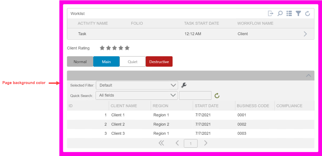This screenshot has width=322, height=156.
Task: Click business code 0003
Action: [x=242, y=133]
